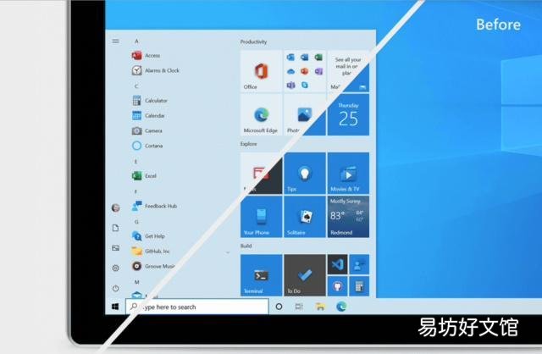Expand the Start menu hamburger button
542x354 pixels.
115,41
